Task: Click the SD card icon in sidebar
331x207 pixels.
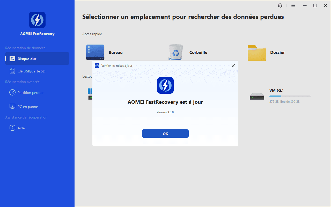Action: [12, 71]
